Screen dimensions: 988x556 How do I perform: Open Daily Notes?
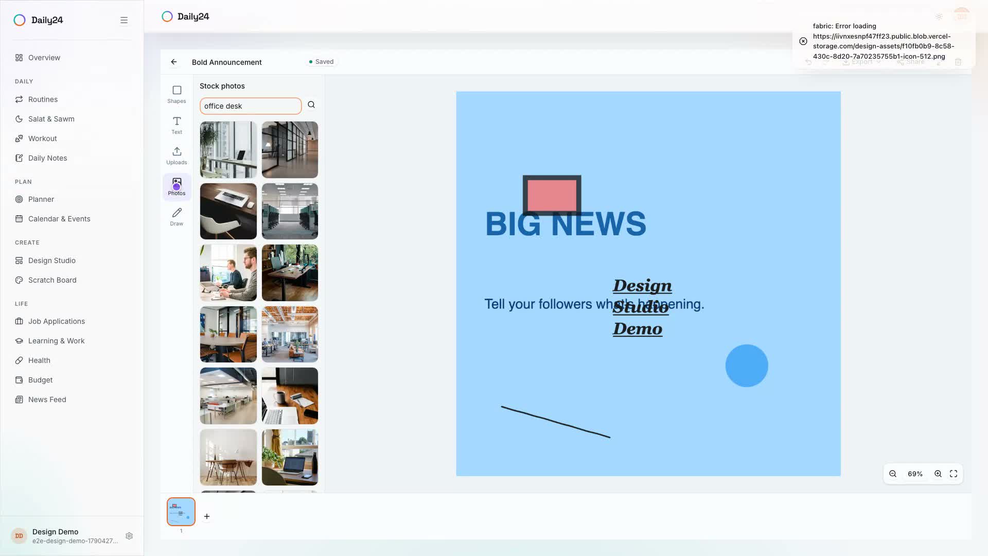coord(72,158)
